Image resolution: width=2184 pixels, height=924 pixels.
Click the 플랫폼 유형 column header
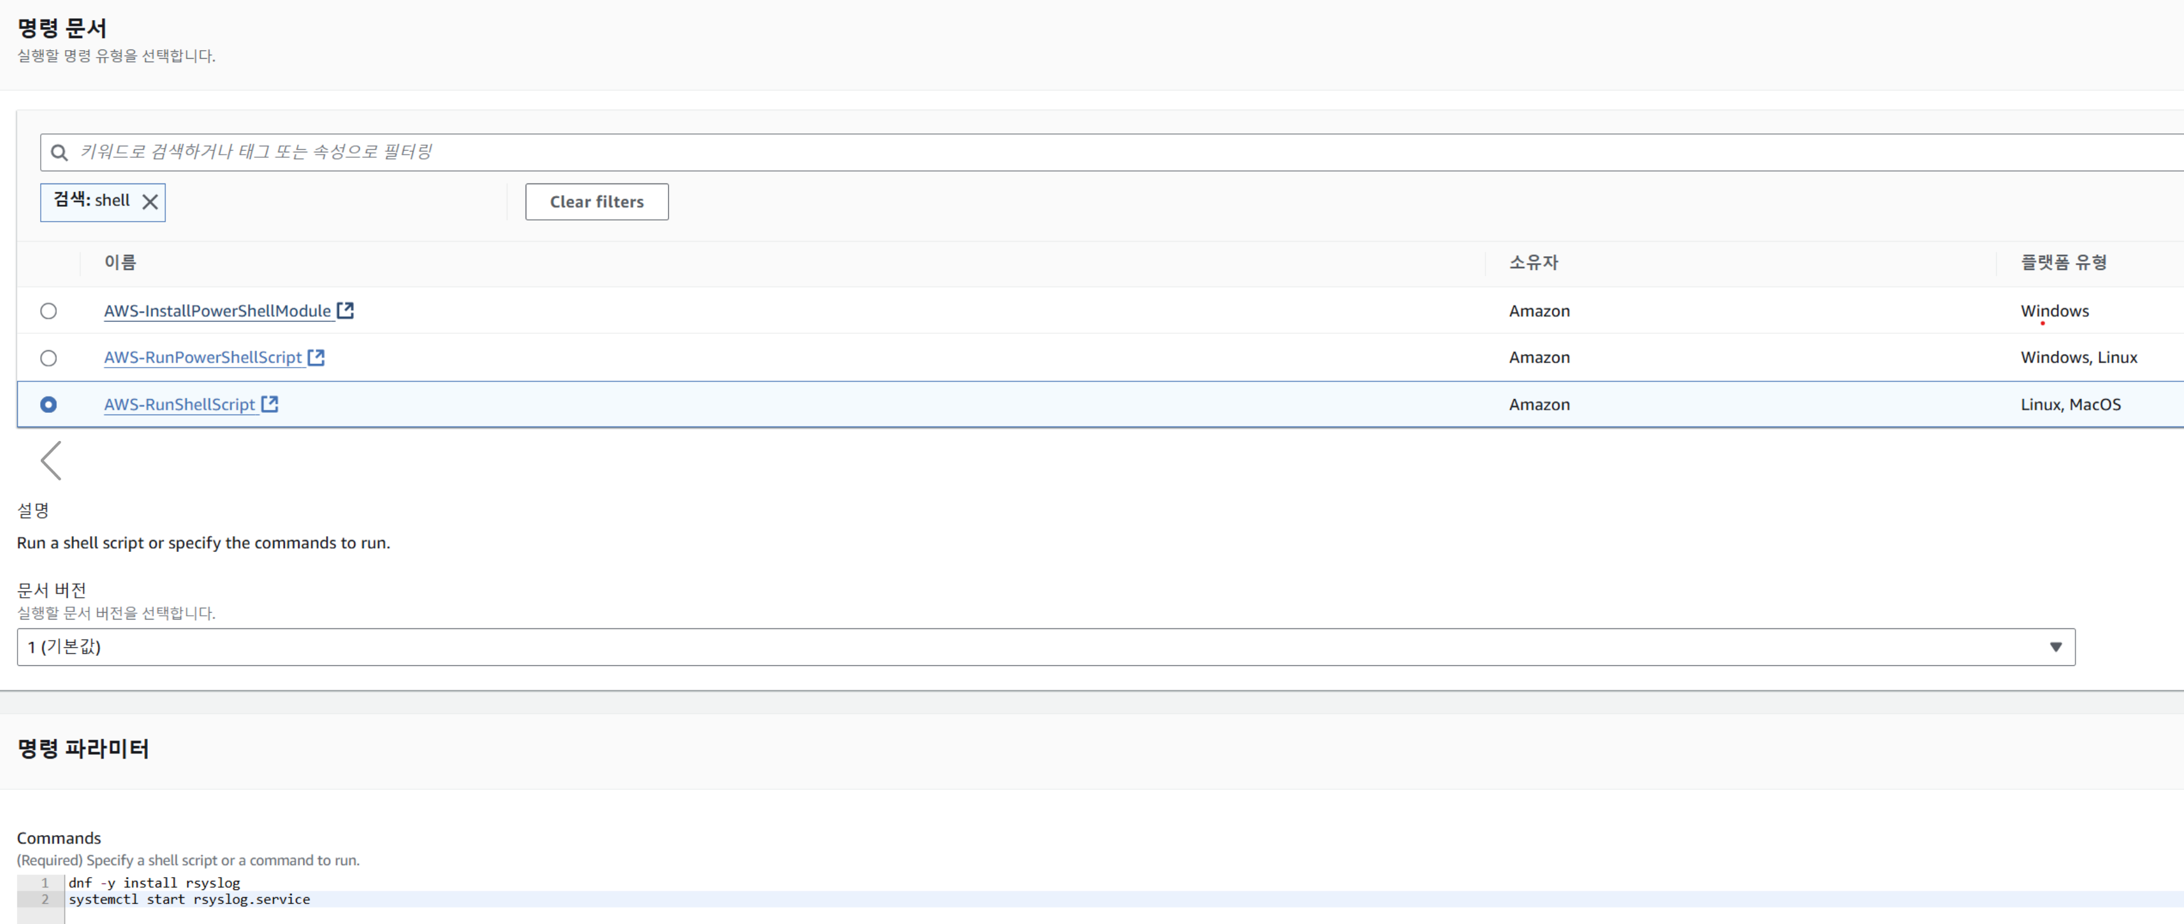pos(2062,262)
